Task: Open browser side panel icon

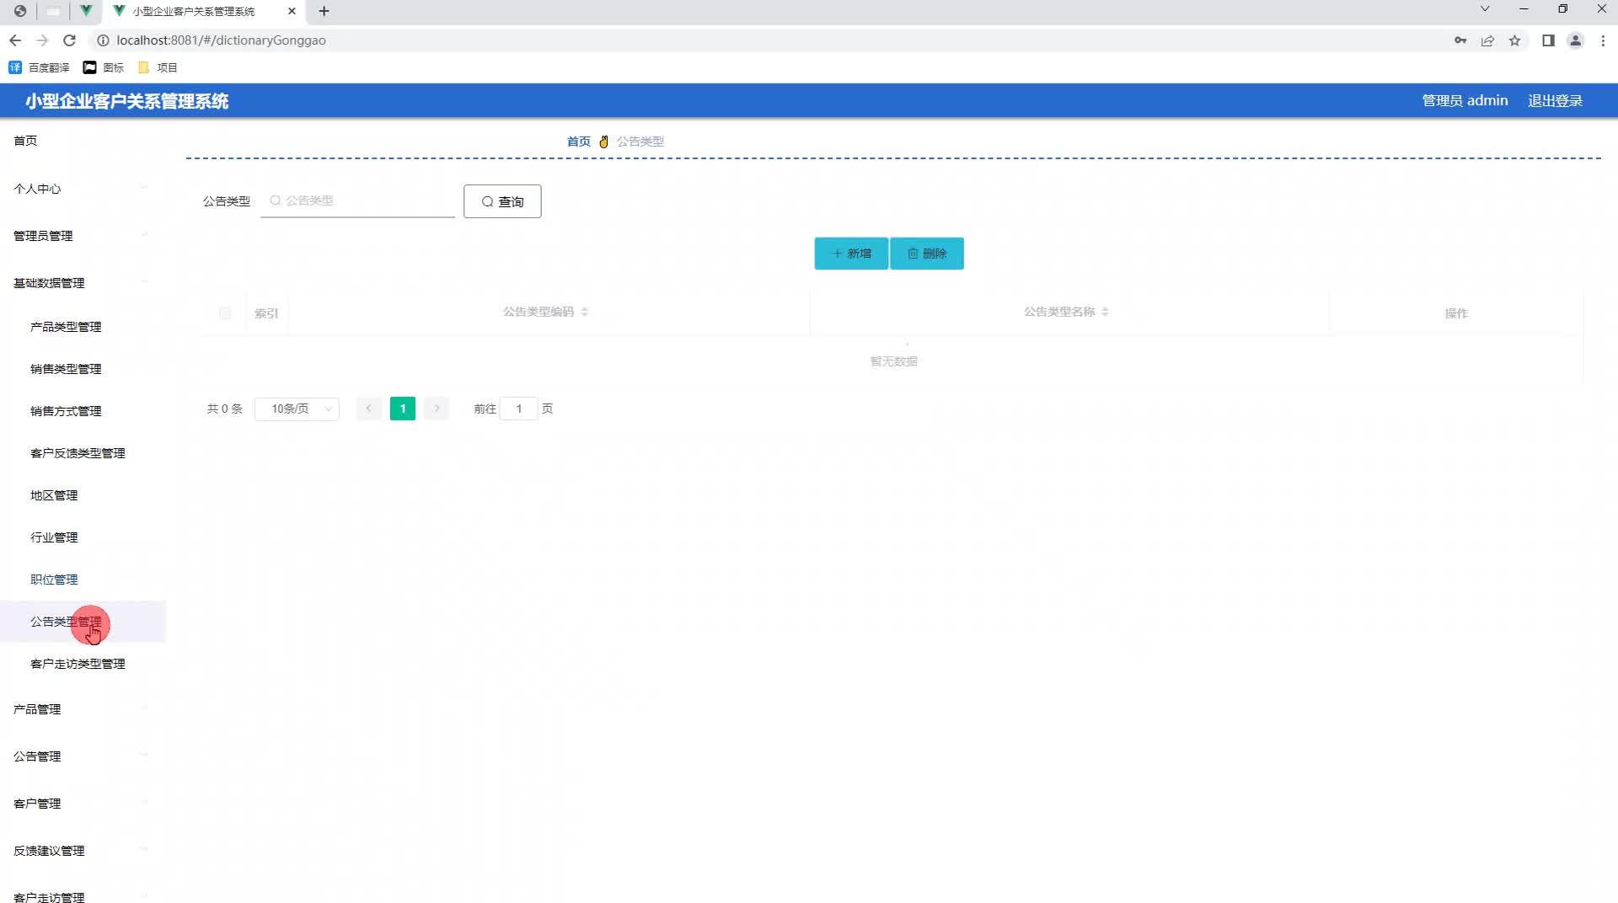Action: click(x=1548, y=40)
